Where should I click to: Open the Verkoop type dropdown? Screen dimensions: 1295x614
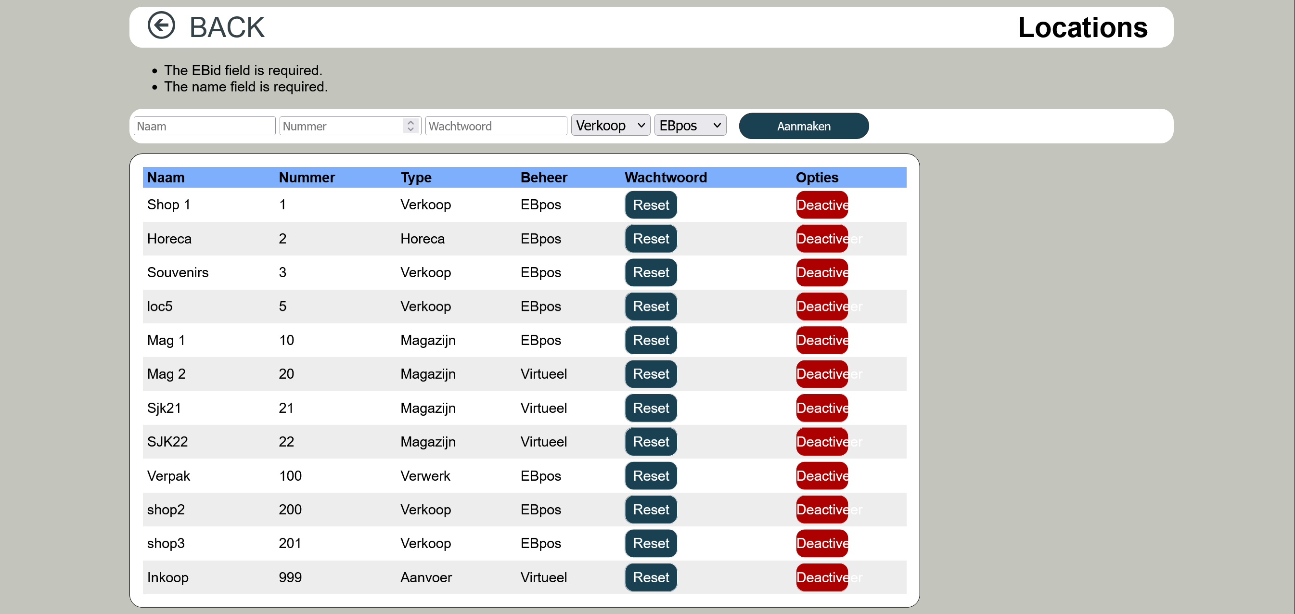(610, 125)
